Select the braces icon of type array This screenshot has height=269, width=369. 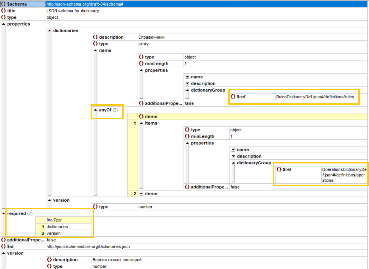click(x=95, y=44)
